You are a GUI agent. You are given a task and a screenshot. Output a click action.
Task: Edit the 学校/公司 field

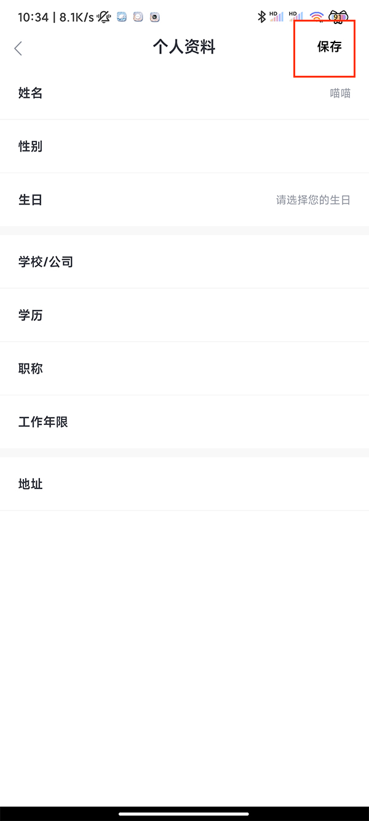(184, 262)
